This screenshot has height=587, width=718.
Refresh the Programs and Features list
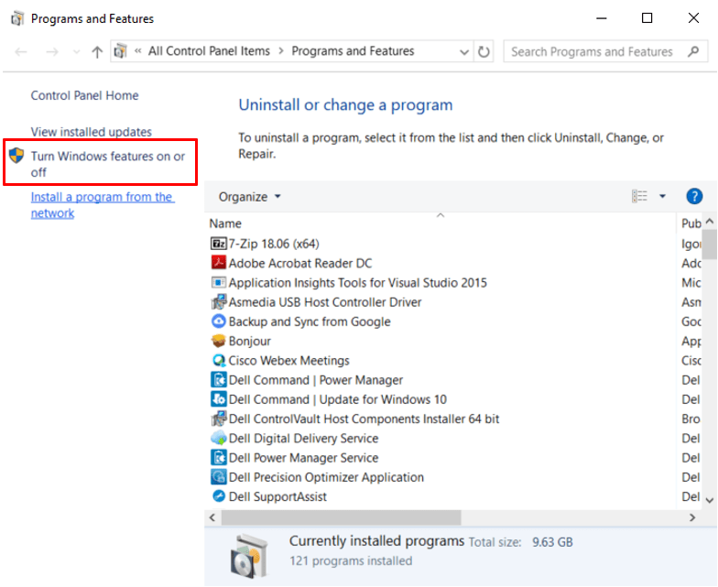click(x=484, y=51)
